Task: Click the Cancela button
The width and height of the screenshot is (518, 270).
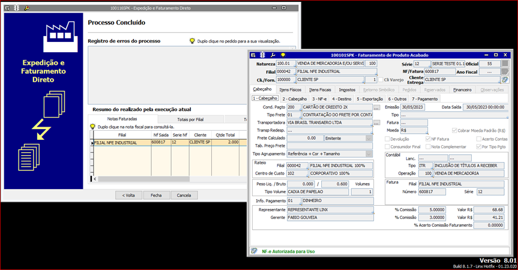Action: (184, 195)
